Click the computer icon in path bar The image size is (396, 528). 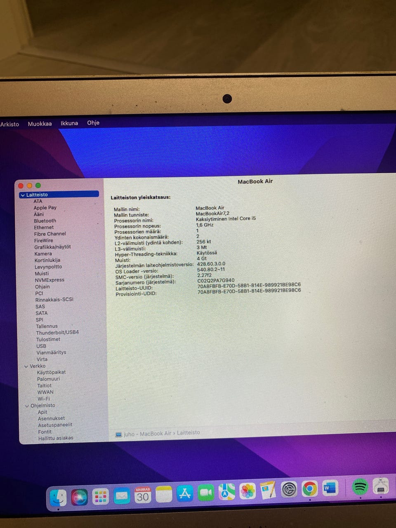(119, 434)
